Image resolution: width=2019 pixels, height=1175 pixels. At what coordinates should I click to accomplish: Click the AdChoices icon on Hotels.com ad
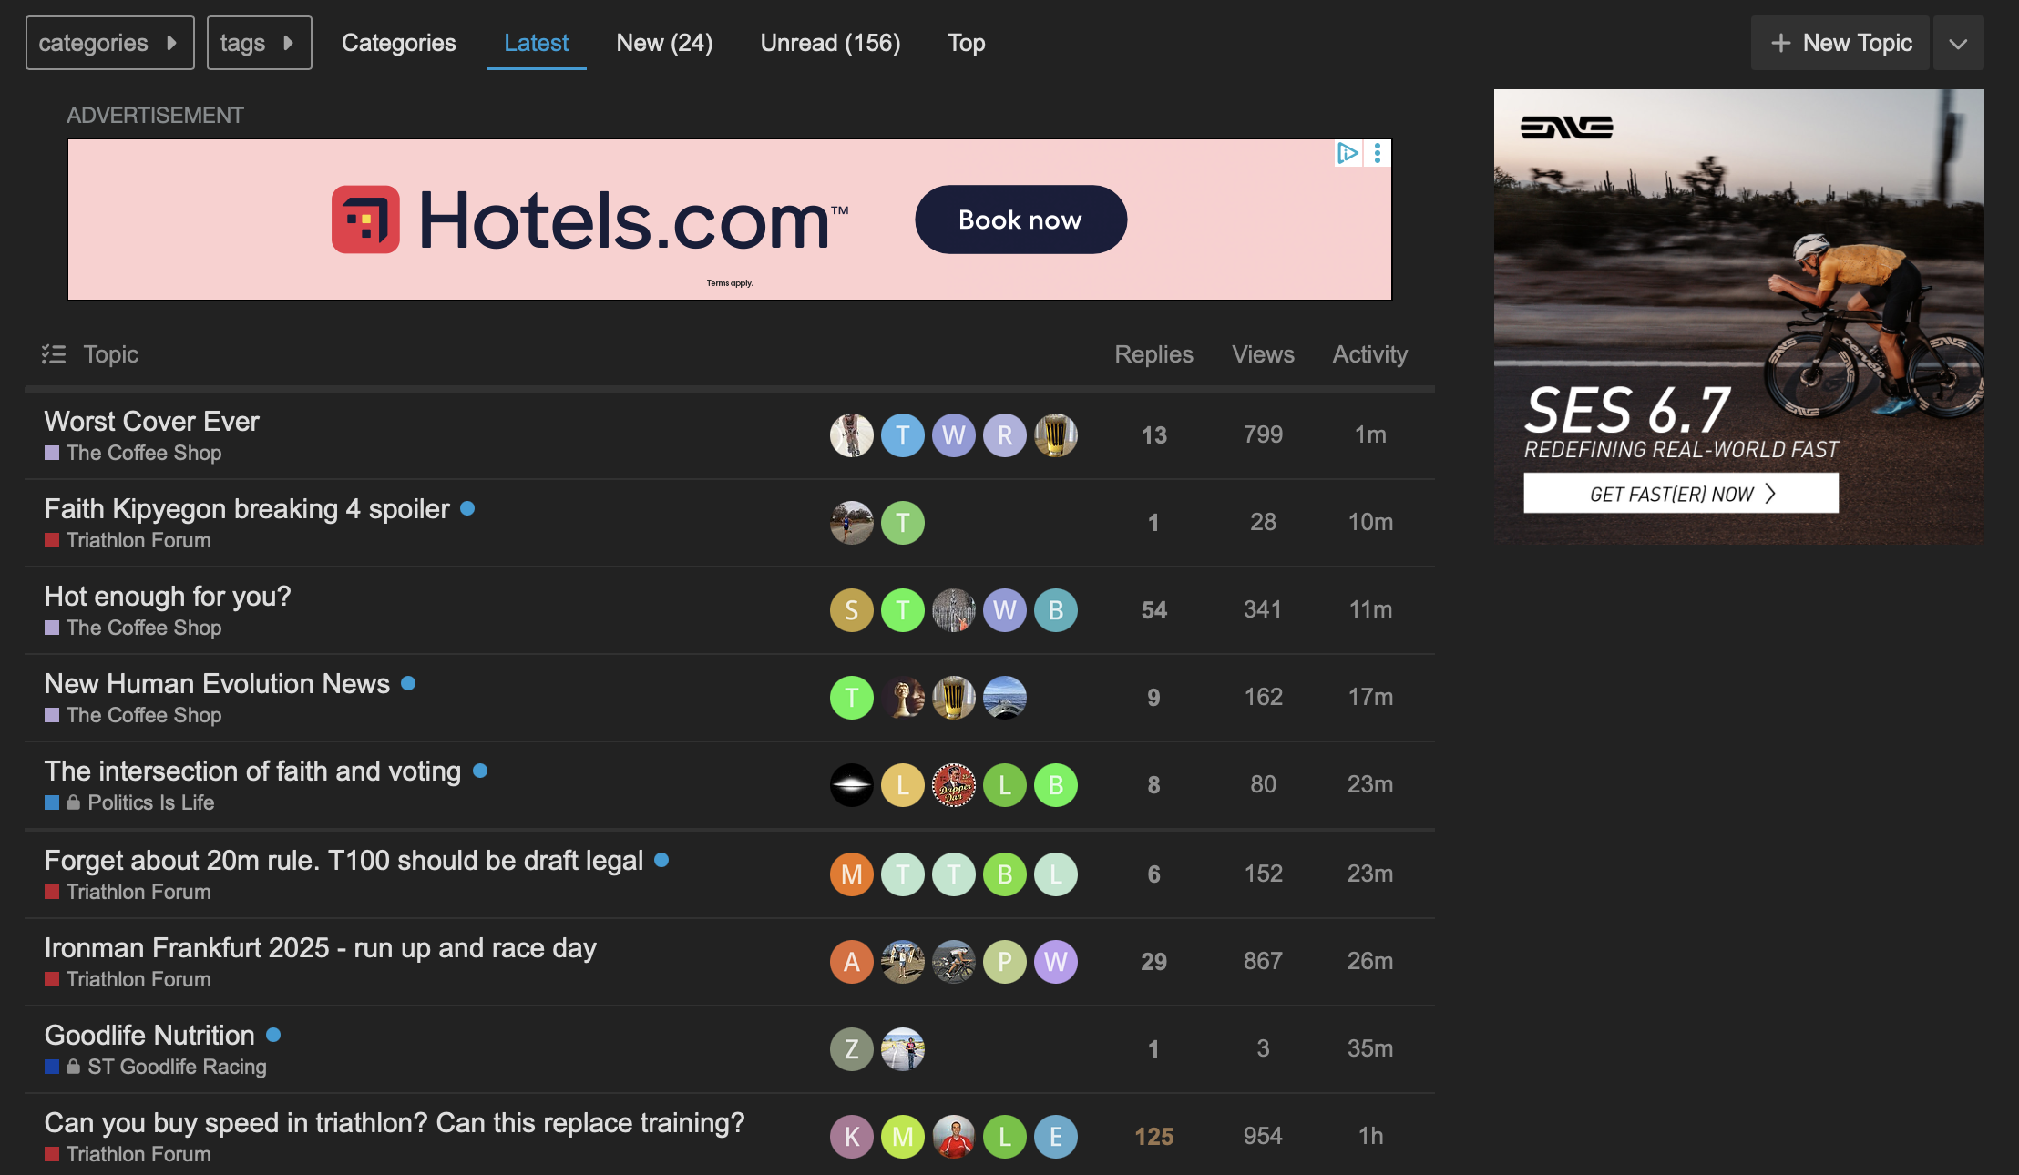pyautogui.click(x=1348, y=153)
